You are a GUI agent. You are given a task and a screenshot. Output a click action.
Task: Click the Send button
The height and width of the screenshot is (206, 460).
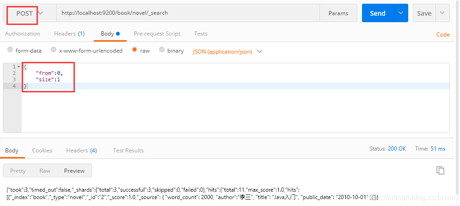pos(377,13)
